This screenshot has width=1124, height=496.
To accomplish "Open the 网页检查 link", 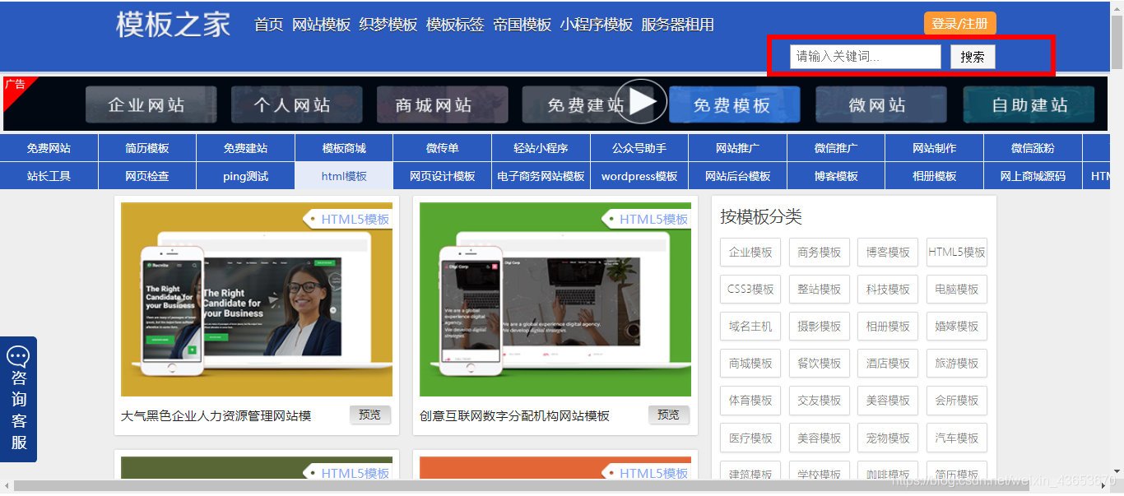I will click(147, 176).
